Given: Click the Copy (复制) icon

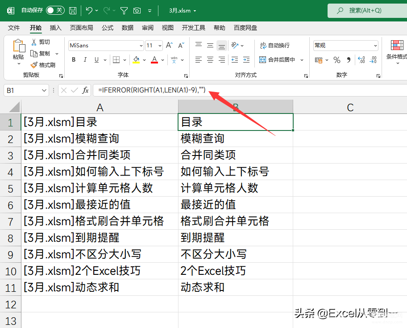Looking at the screenshot, I should tap(34, 54).
